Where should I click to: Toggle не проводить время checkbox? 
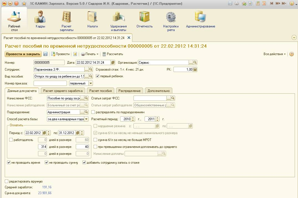pos(9,163)
